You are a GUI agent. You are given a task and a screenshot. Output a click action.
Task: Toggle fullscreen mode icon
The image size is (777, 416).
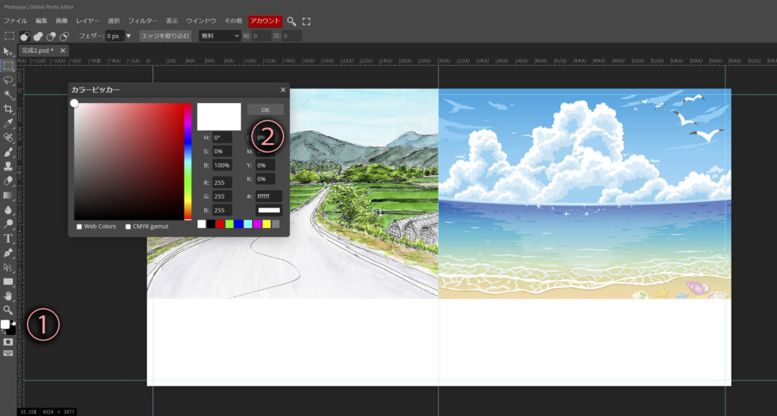coord(307,21)
